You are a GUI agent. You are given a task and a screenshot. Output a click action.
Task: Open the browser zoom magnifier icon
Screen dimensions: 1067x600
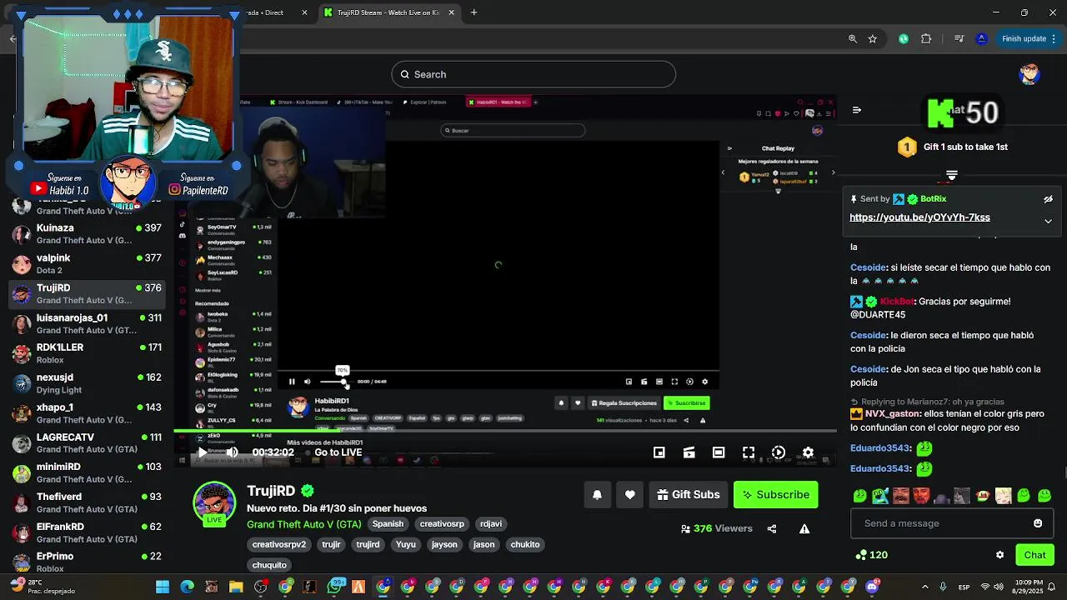[x=852, y=38]
